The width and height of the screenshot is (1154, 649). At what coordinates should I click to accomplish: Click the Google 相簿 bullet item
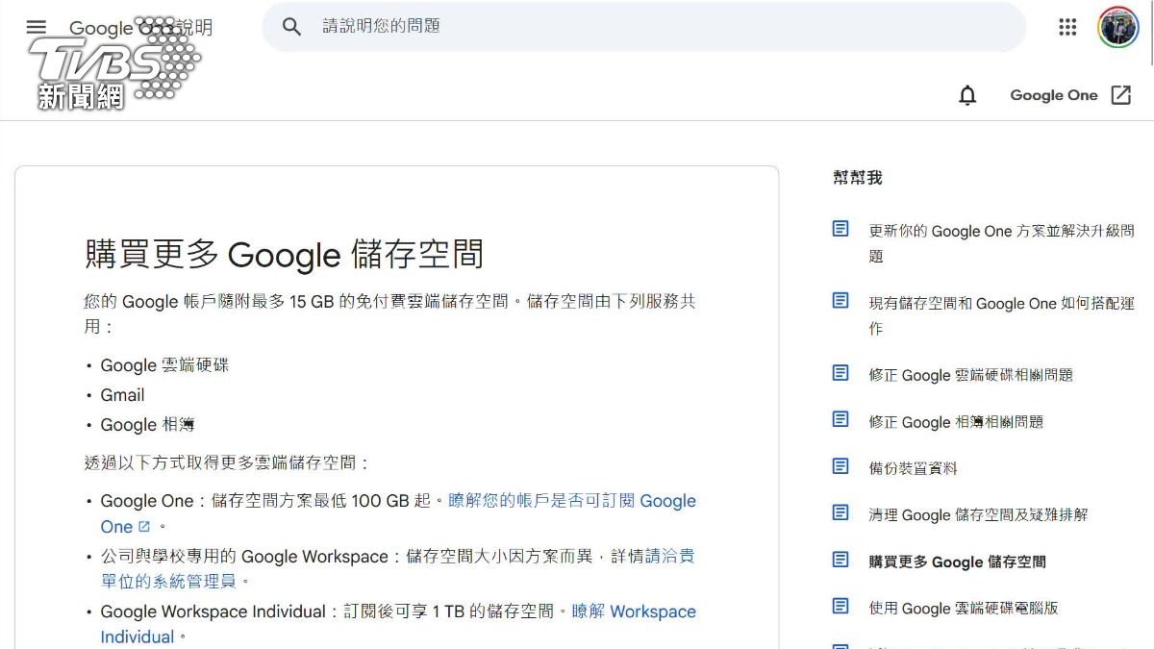147,425
